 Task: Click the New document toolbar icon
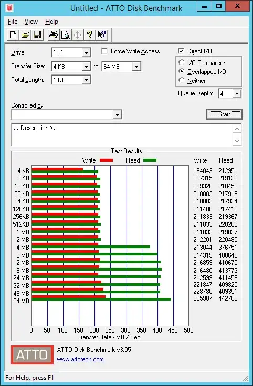tap(13, 35)
